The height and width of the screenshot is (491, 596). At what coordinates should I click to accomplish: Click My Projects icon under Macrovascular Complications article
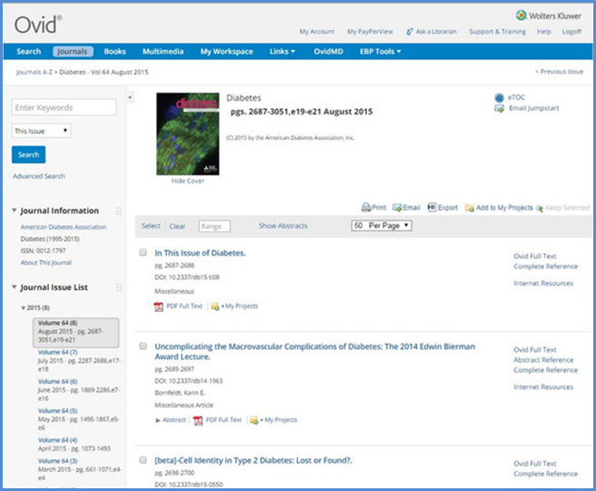pos(253,420)
